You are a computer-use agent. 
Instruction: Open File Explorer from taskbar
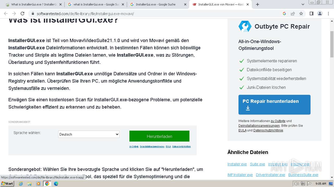(x=29, y=184)
